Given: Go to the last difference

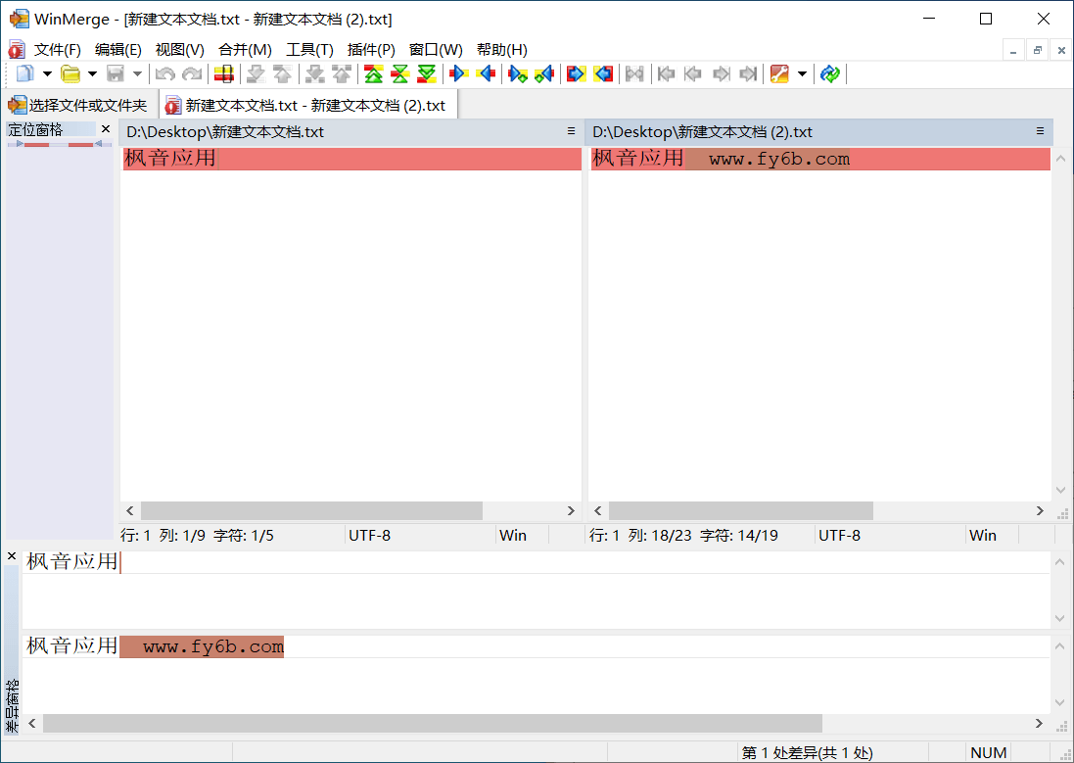Looking at the screenshot, I should click(427, 73).
